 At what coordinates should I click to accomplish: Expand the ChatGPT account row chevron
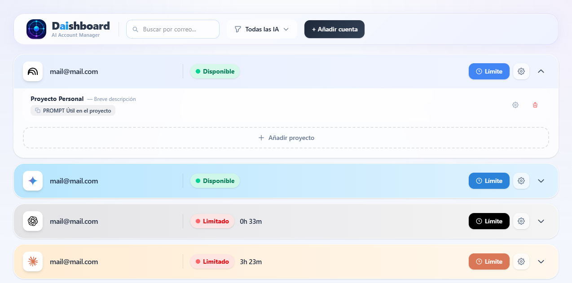point(541,221)
